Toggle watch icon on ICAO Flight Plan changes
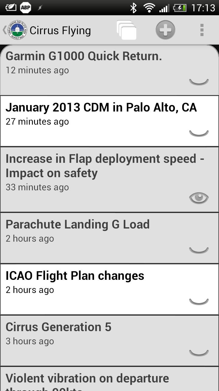 pyautogui.click(x=199, y=301)
